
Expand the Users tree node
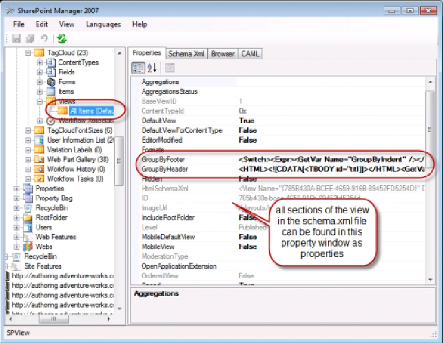[17, 227]
